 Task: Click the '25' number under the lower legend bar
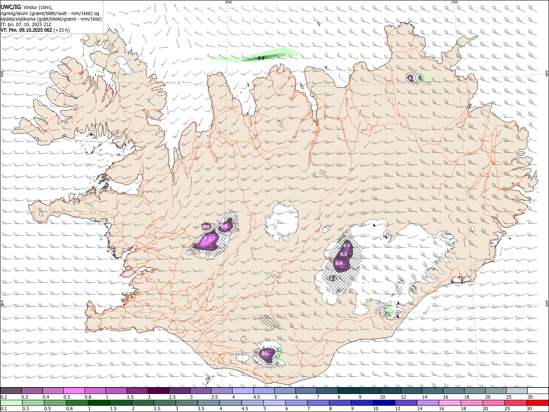click(508, 409)
